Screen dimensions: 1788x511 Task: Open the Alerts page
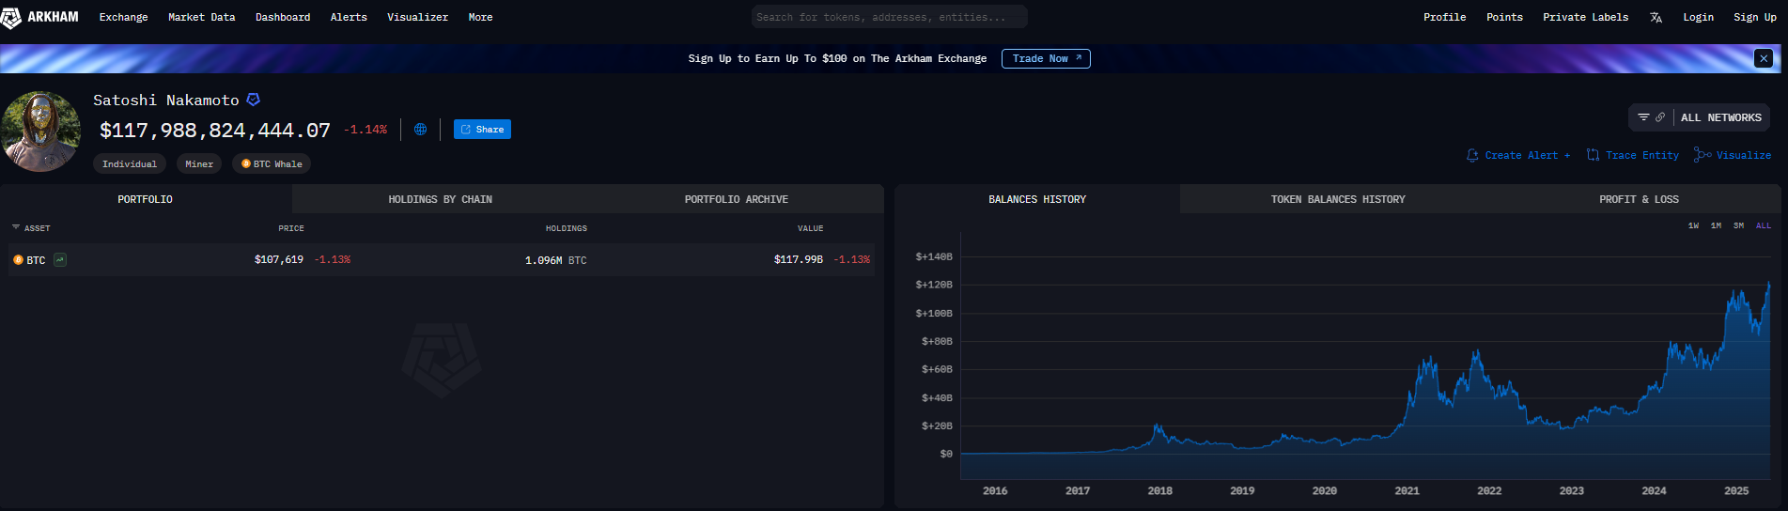tap(349, 17)
